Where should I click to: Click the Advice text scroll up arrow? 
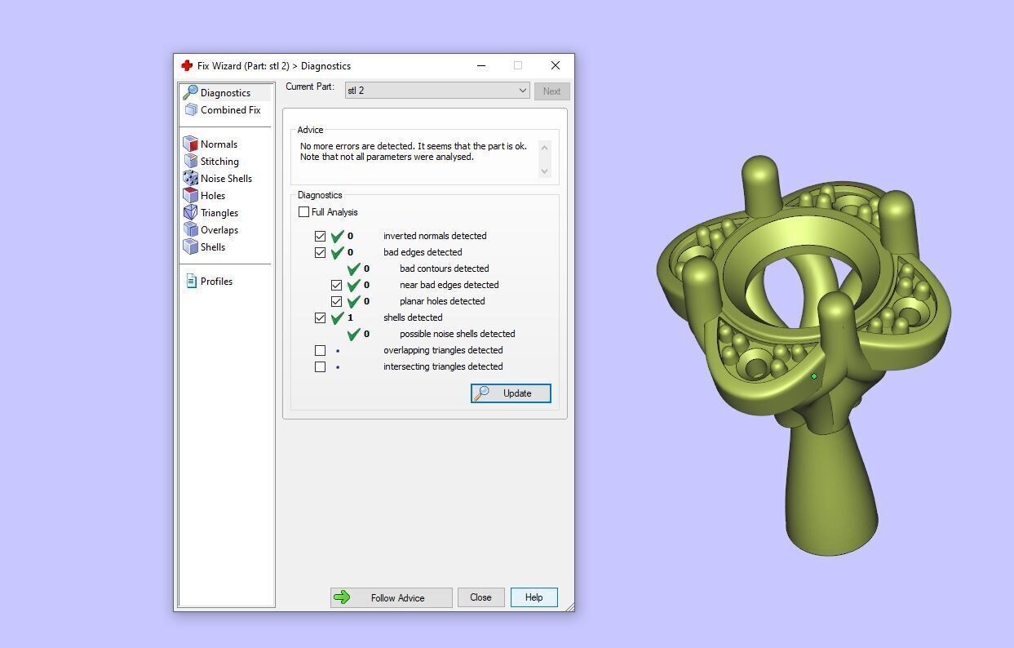(544, 148)
